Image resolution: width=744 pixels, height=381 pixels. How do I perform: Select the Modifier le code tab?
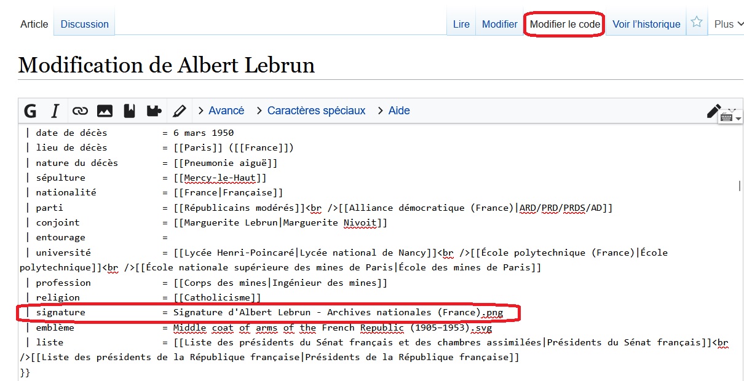click(565, 24)
